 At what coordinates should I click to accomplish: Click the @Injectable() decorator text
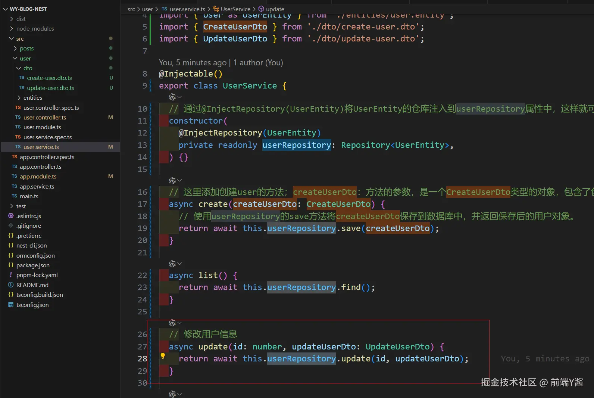click(191, 74)
